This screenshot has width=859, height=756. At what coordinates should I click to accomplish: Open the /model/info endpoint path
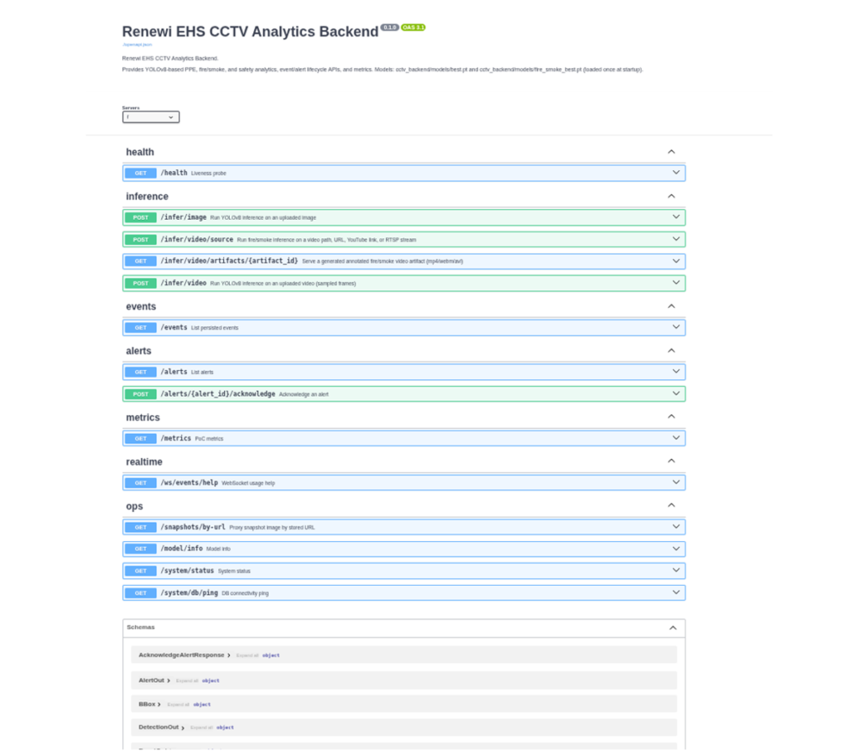click(181, 549)
